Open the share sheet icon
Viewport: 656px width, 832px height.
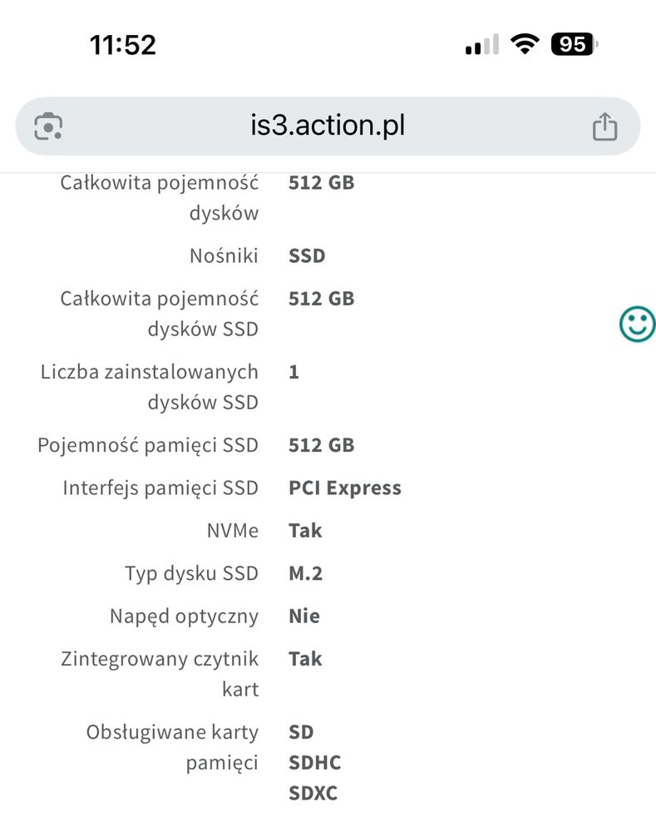pyautogui.click(x=604, y=126)
